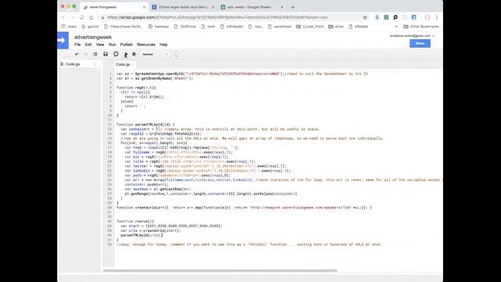Save the script with the floppy disk icon
This screenshot has width=501, height=282.
[x=106, y=54]
